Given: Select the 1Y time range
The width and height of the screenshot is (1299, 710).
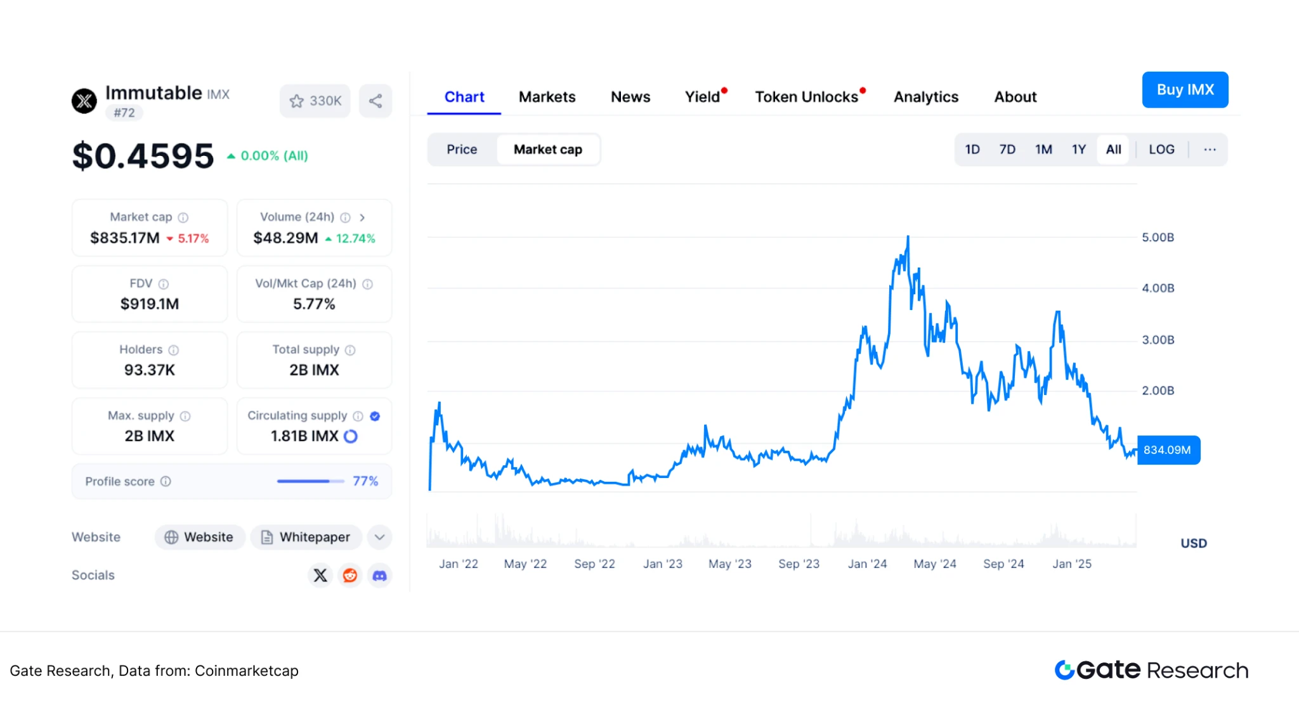Looking at the screenshot, I should point(1078,150).
